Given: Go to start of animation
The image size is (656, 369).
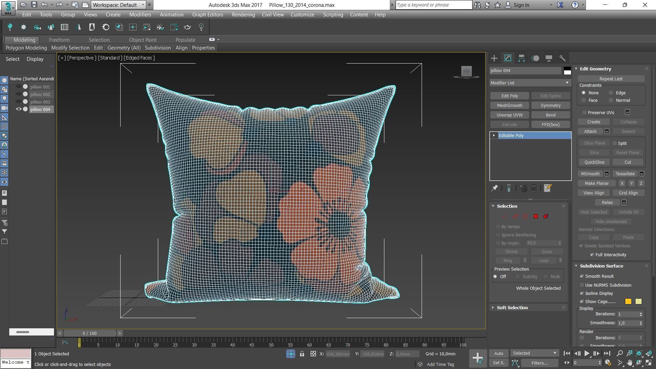Looking at the screenshot, I should pos(566,354).
